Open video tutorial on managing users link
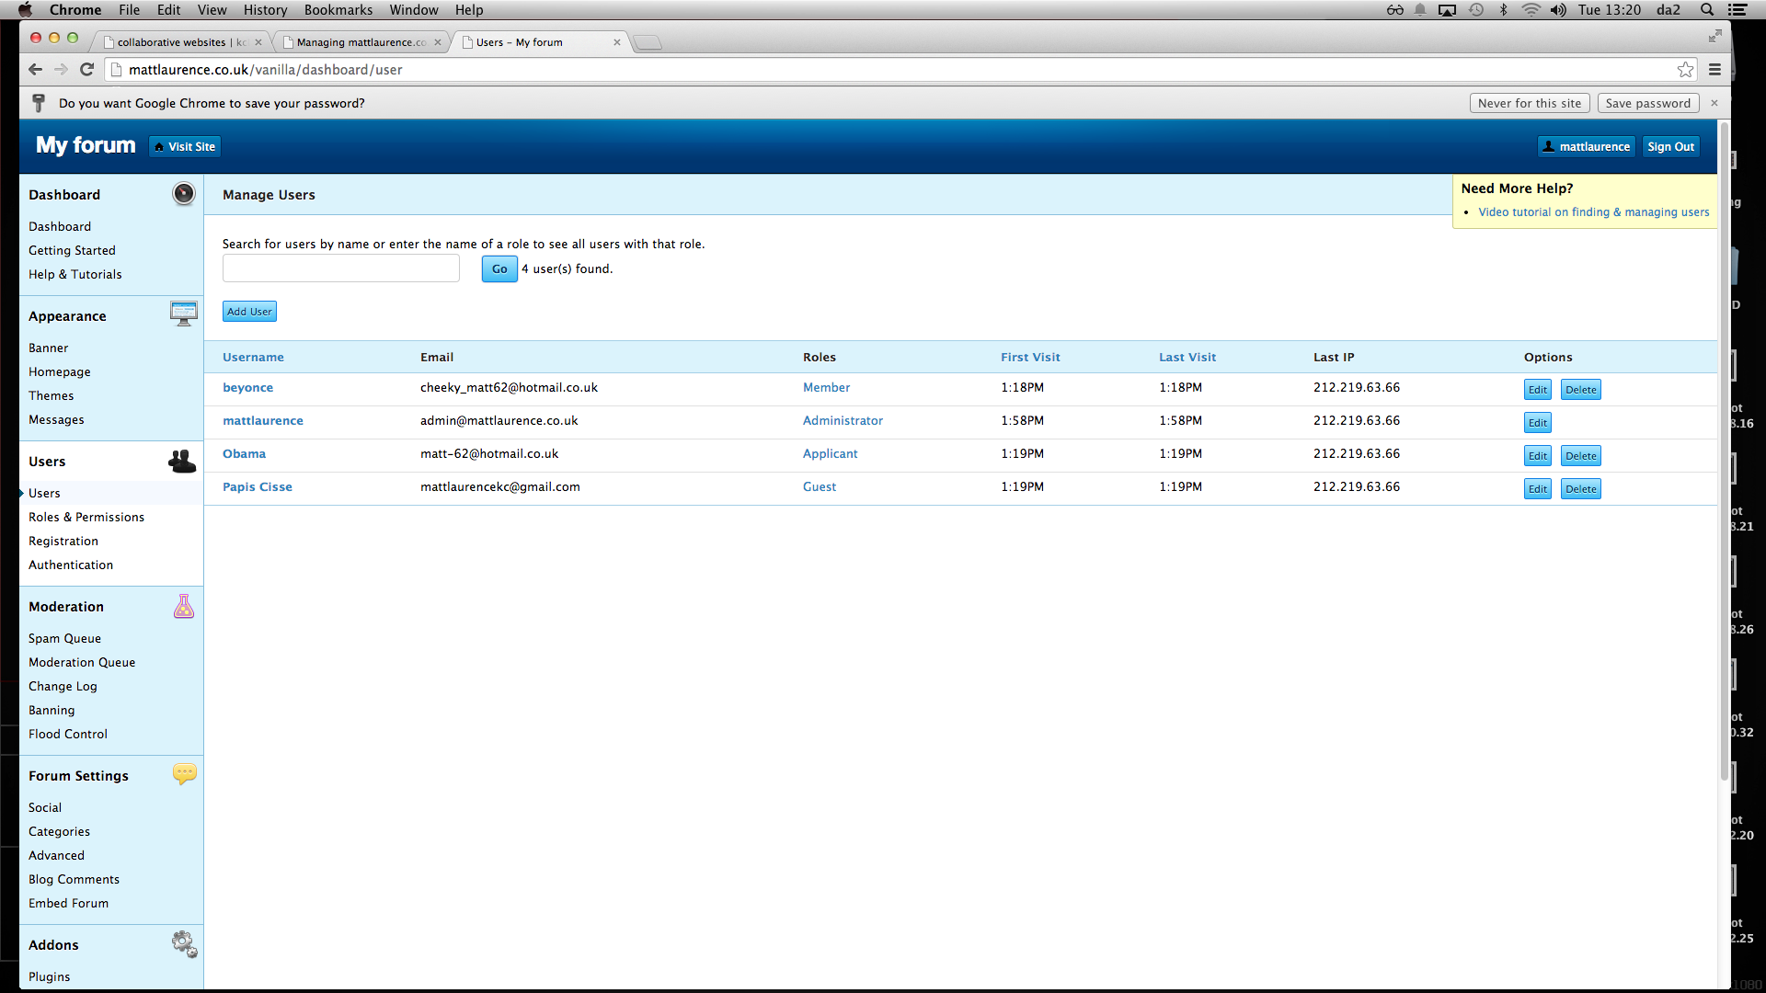 (1593, 212)
